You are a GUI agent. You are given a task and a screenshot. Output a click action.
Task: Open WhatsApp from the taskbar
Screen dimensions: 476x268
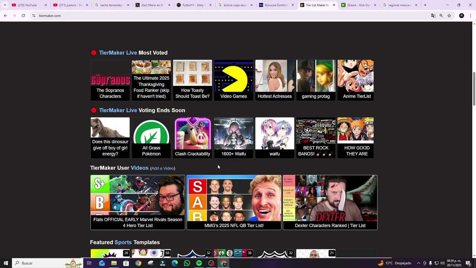pyautogui.click(x=187, y=263)
